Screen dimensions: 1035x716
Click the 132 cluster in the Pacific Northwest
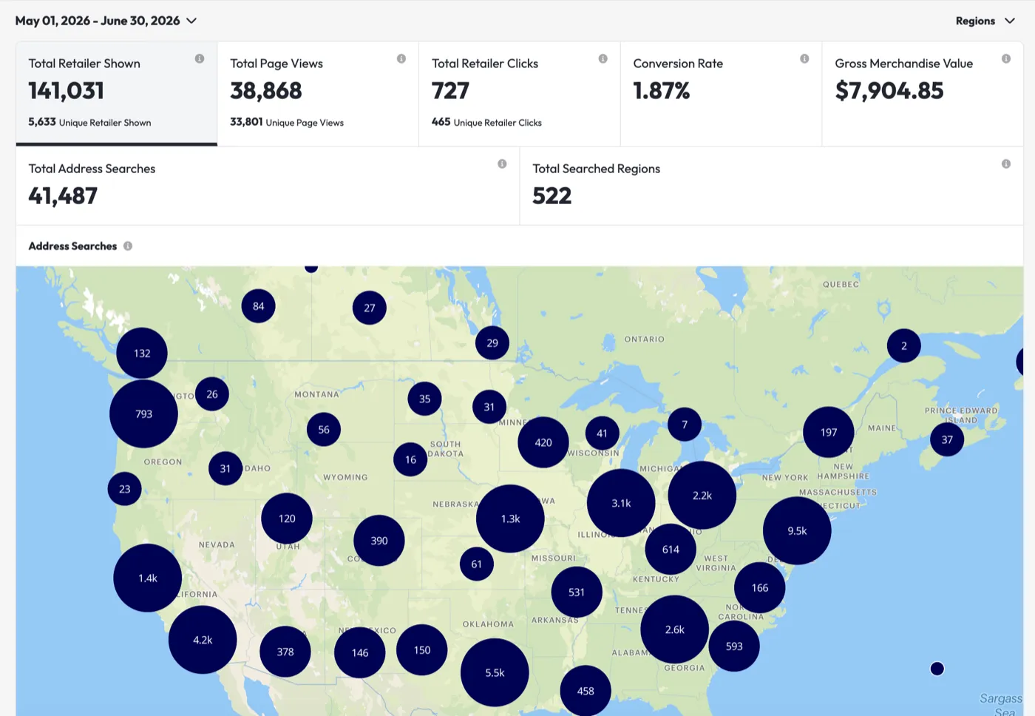coord(142,353)
